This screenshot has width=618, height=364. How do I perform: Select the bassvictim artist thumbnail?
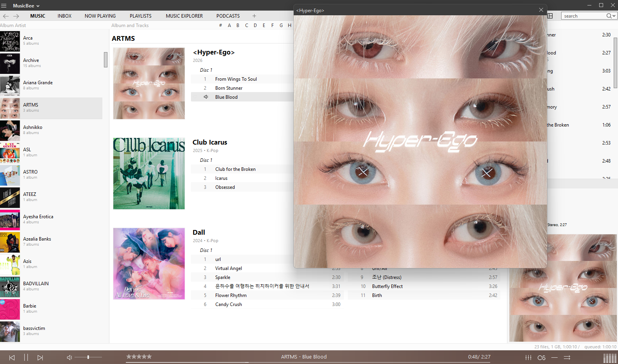(10, 331)
